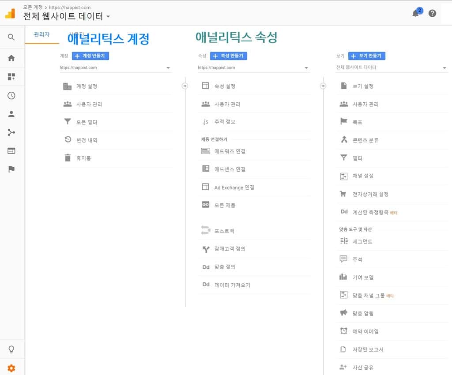Screen dimensions: 452x375
Task: Click the 계정 만들기 button
Action: [91, 56]
